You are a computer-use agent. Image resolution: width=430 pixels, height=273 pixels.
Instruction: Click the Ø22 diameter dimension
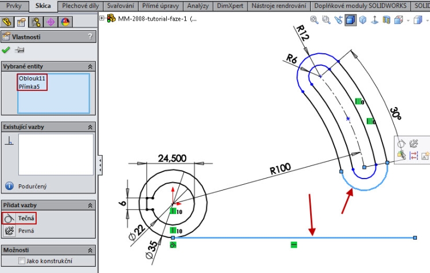coord(137,232)
